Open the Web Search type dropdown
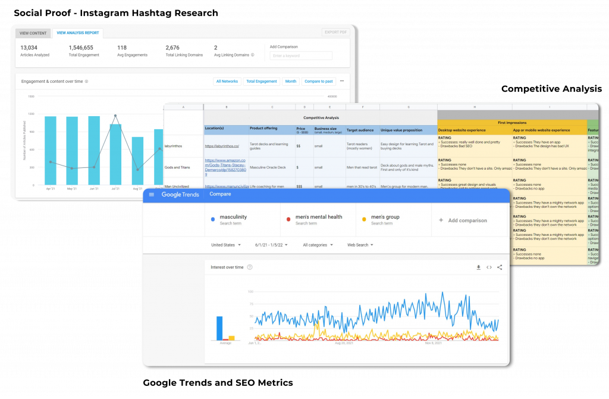 (x=360, y=245)
